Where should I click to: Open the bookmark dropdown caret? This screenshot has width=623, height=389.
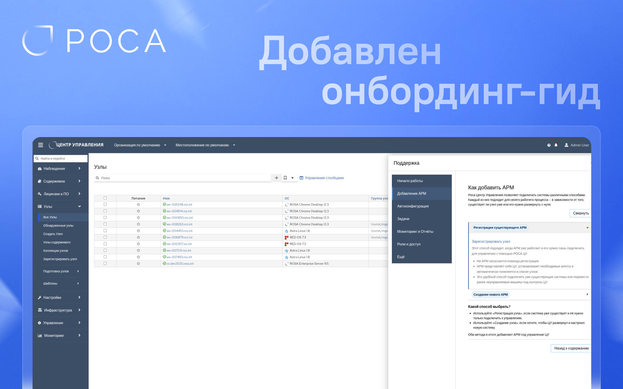click(292, 178)
